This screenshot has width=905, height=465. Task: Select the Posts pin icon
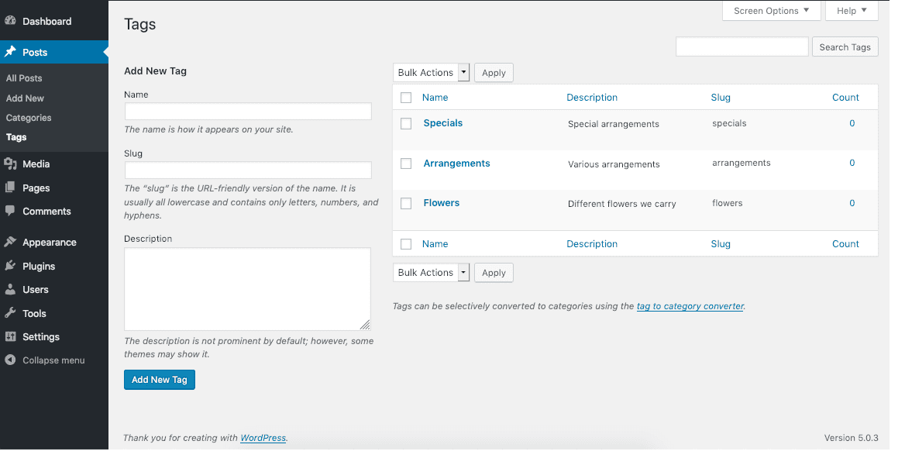(11, 52)
